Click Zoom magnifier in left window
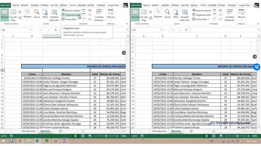The height and width of the screenshot is (146, 261). click(37, 14)
